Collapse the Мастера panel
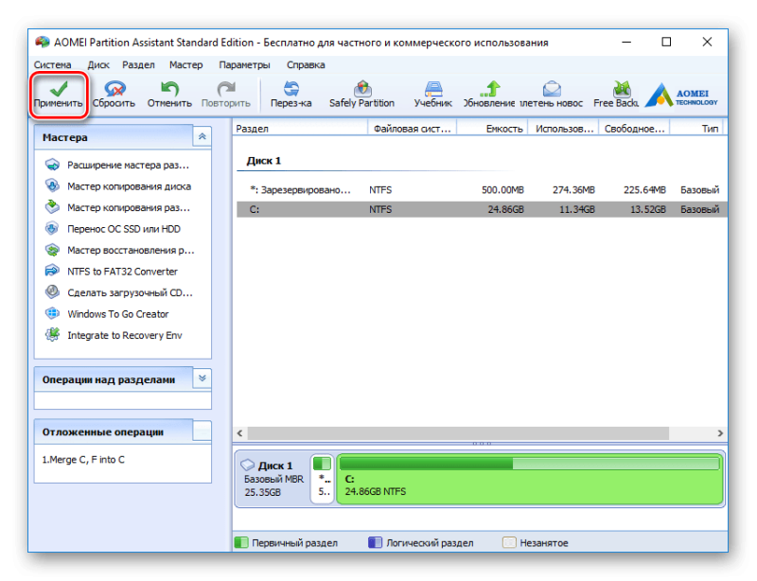757x581 pixels. pos(202,136)
